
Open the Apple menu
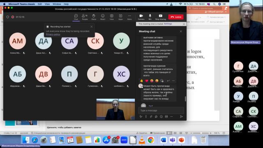click(x=4, y=4)
